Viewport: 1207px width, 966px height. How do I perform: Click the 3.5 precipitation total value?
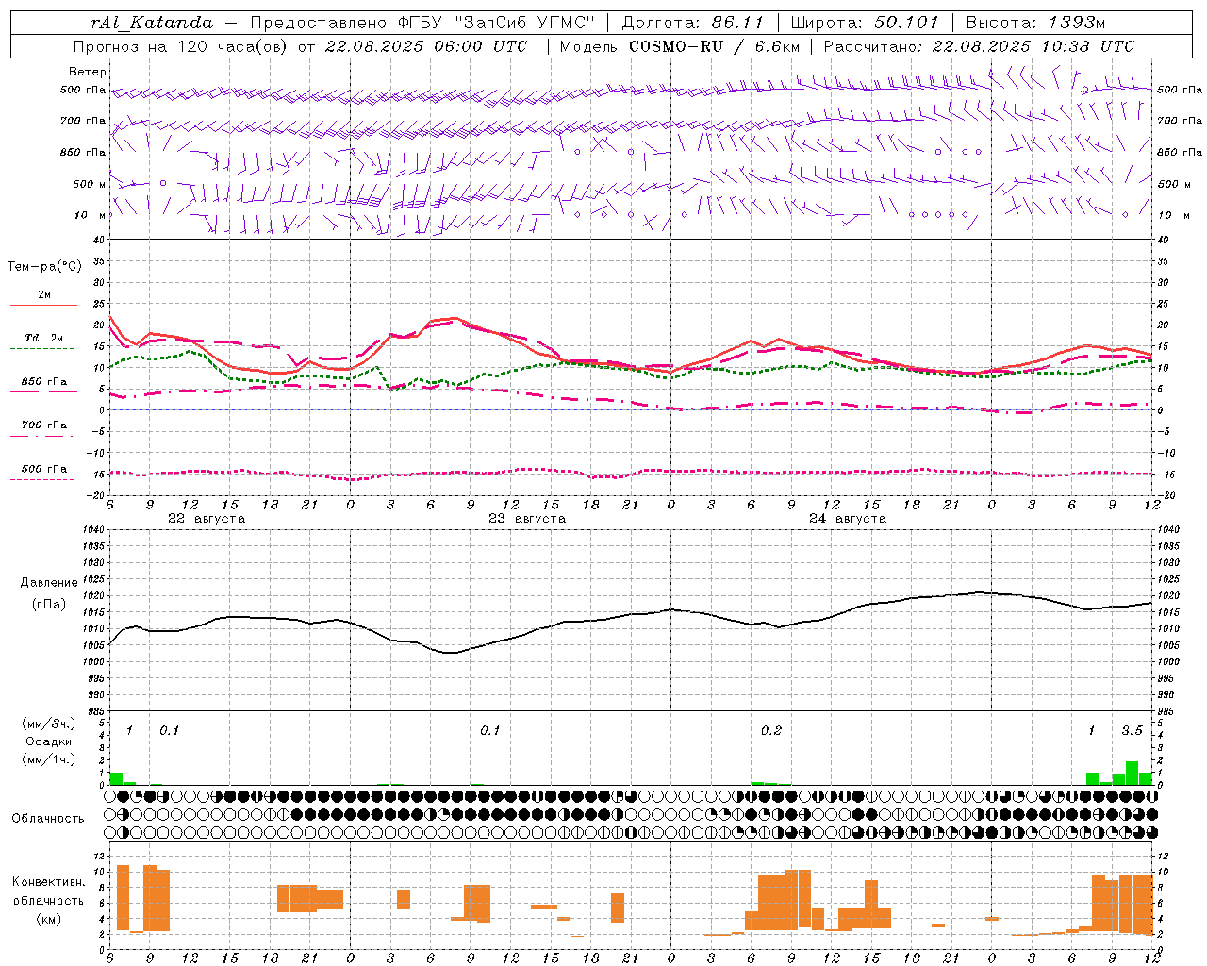[x=1132, y=731]
